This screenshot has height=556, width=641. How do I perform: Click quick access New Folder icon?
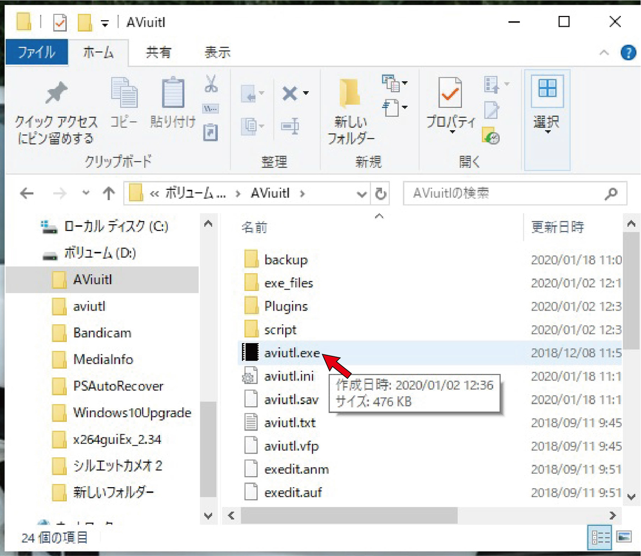[x=84, y=23]
